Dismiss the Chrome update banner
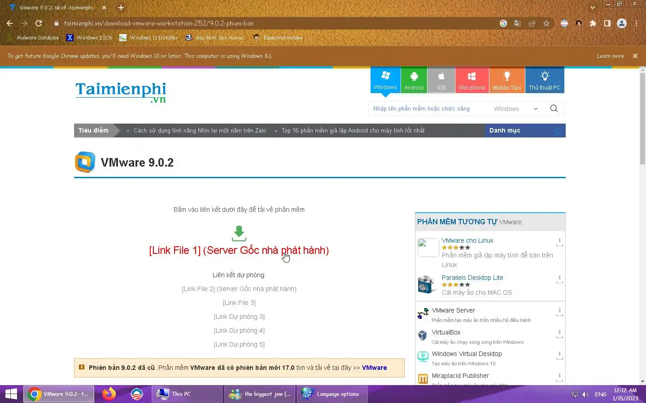The width and height of the screenshot is (646, 403). pyautogui.click(x=635, y=56)
